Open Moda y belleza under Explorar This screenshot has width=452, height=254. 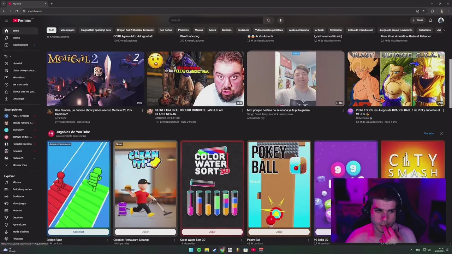tap(20, 232)
